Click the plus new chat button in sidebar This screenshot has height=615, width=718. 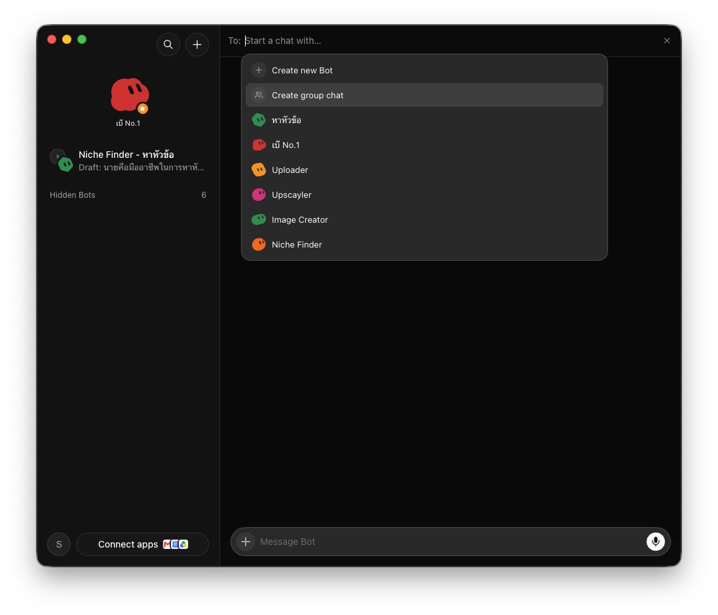click(197, 45)
